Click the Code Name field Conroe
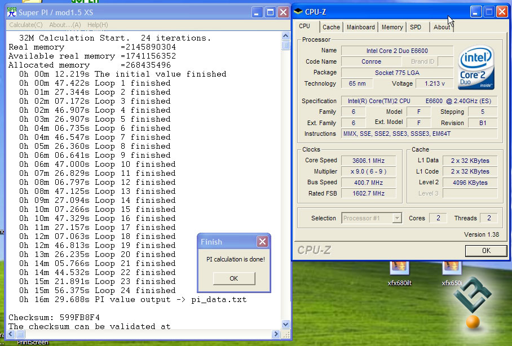 (x=371, y=61)
